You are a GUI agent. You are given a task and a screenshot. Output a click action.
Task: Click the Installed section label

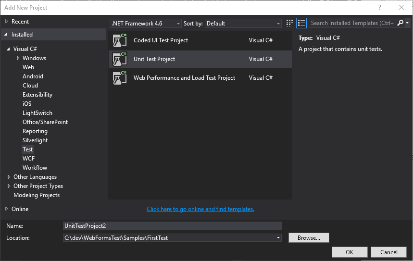22,35
